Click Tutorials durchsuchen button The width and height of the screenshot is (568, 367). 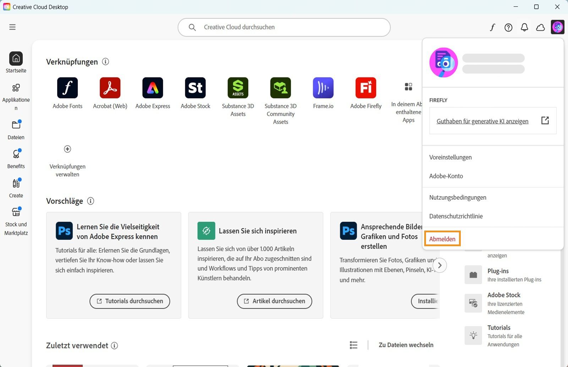pyautogui.click(x=130, y=301)
